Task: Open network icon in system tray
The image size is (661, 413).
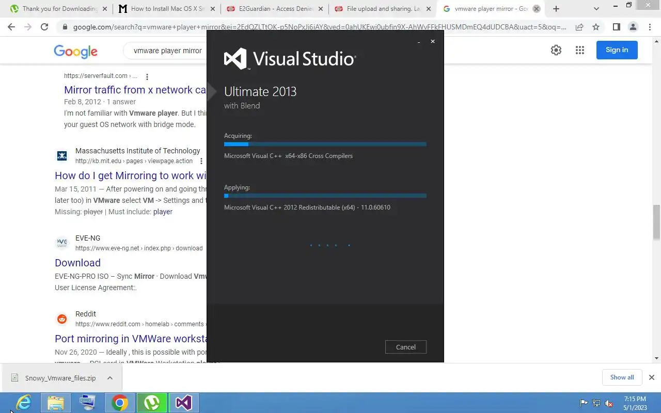Action: click(x=596, y=403)
